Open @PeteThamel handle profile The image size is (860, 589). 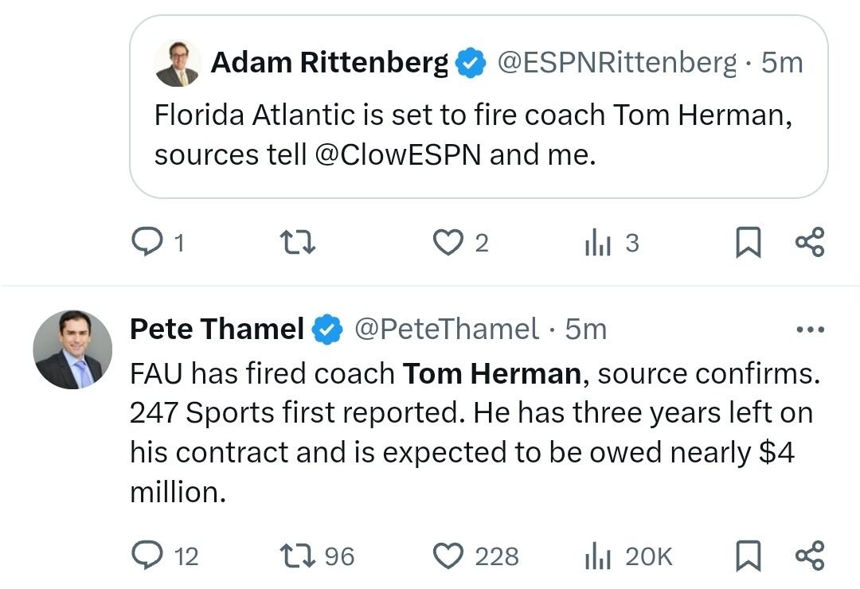point(447,329)
